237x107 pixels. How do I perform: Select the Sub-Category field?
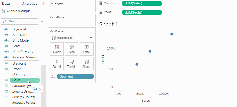(x=23, y=51)
